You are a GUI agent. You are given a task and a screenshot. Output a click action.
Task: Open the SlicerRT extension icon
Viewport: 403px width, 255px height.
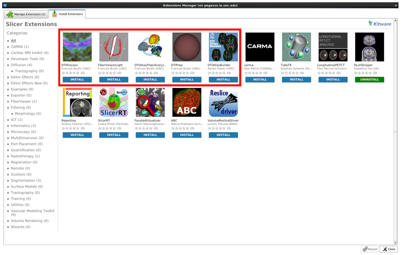[113, 102]
